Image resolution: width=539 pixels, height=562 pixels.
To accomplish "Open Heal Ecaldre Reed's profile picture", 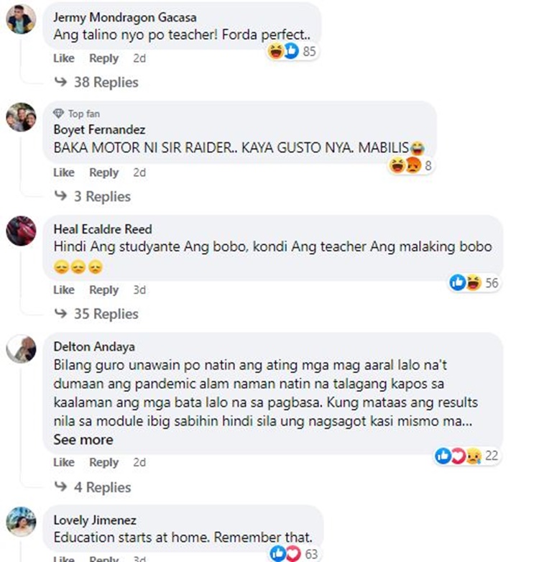I will pos(21,231).
